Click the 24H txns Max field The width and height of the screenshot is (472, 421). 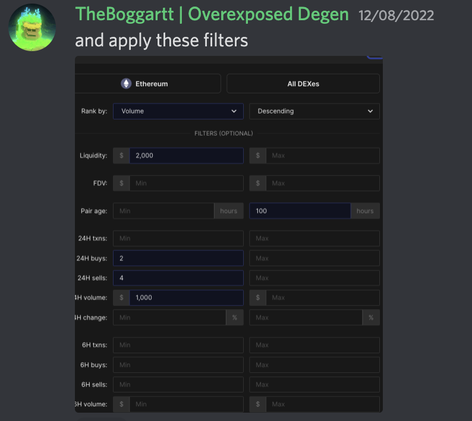point(314,238)
